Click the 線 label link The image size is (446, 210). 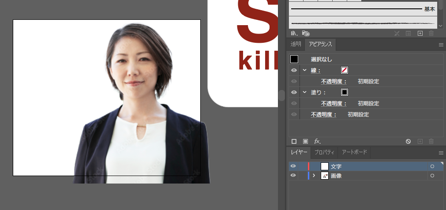coord(315,70)
